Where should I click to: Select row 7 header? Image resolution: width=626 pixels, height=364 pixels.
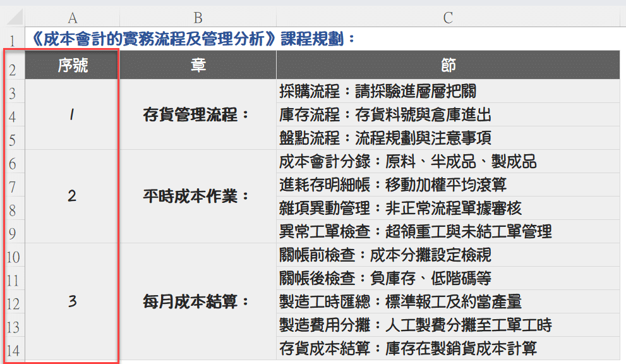(x=13, y=185)
